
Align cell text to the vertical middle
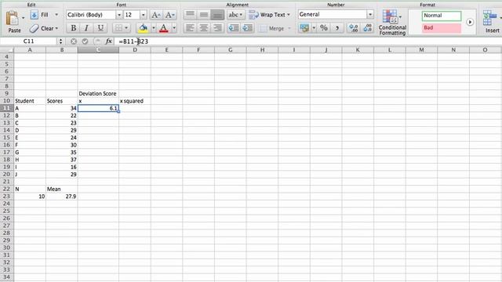pos(204,15)
